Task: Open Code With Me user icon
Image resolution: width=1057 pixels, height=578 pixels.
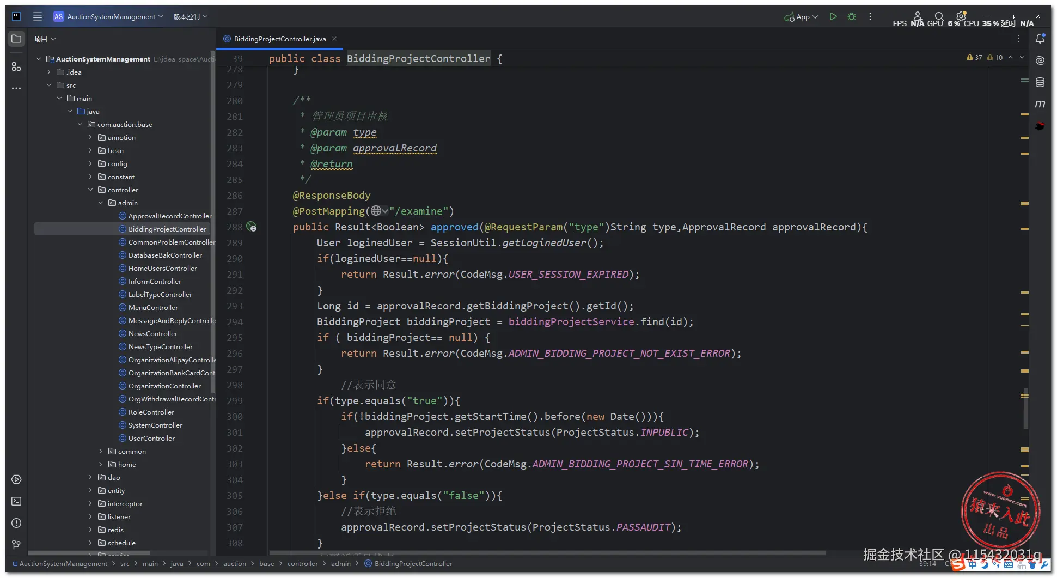Action: tap(917, 16)
